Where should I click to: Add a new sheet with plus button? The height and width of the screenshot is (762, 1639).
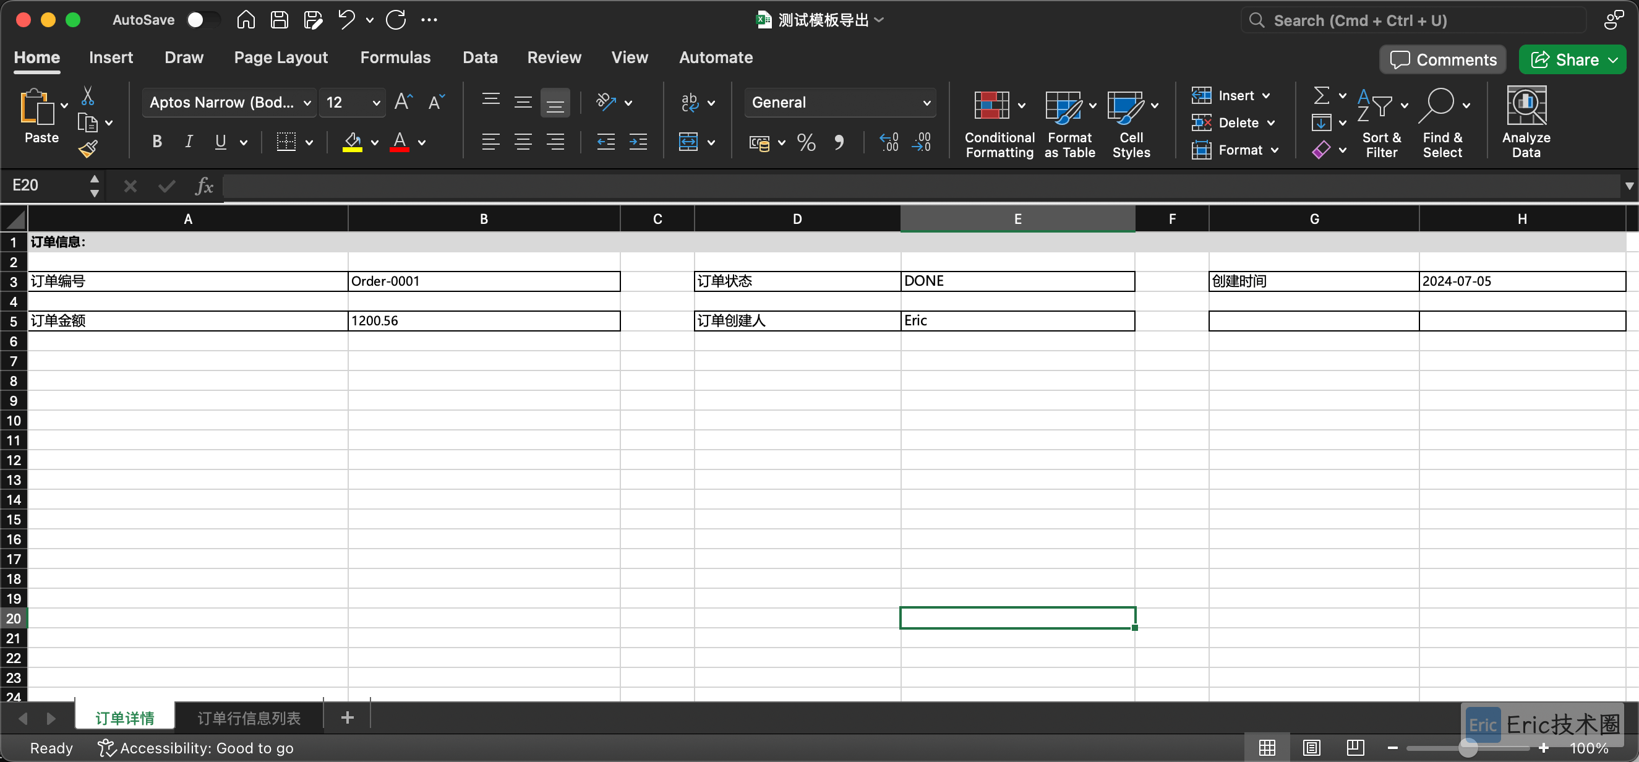pos(347,718)
